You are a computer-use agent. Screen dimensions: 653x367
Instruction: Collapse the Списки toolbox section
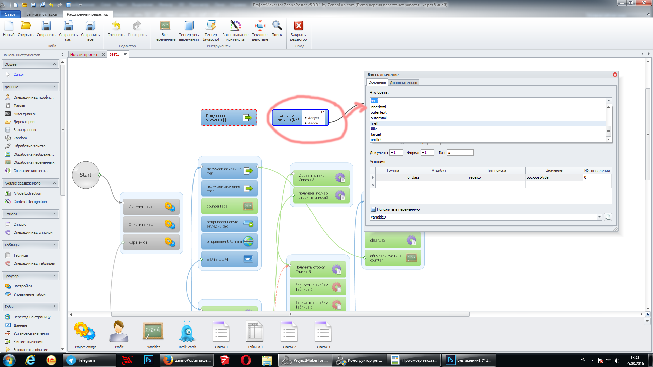pos(54,214)
